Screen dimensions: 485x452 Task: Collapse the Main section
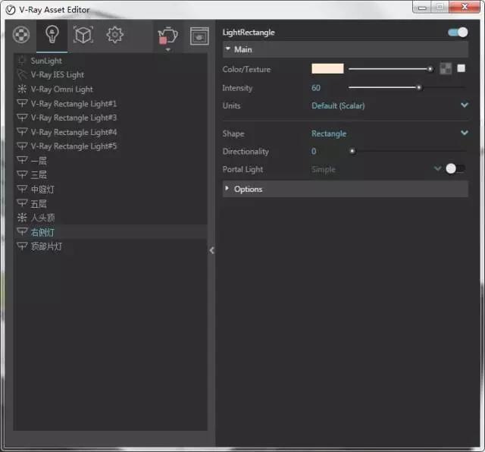coord(346,49)
